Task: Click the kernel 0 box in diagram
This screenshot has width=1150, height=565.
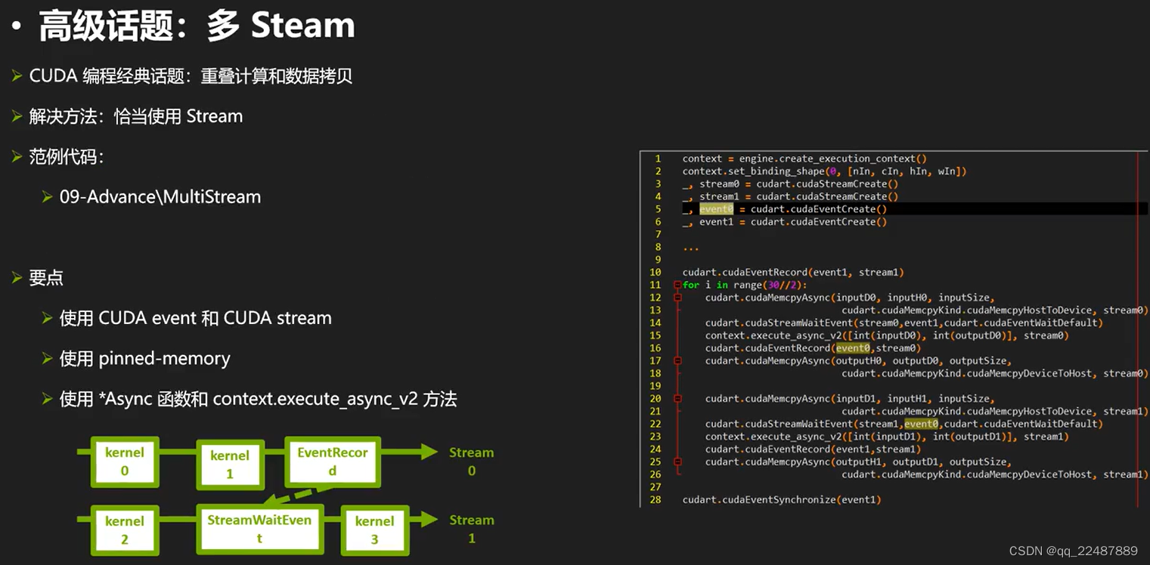Action: pyautogui.click(x=125, y=461)
